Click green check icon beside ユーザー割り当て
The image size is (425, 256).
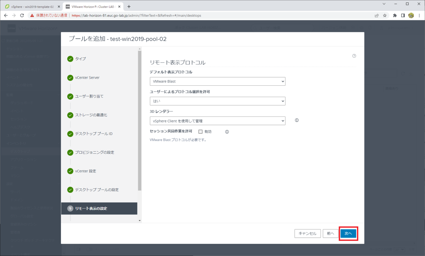tap(70, 96)
